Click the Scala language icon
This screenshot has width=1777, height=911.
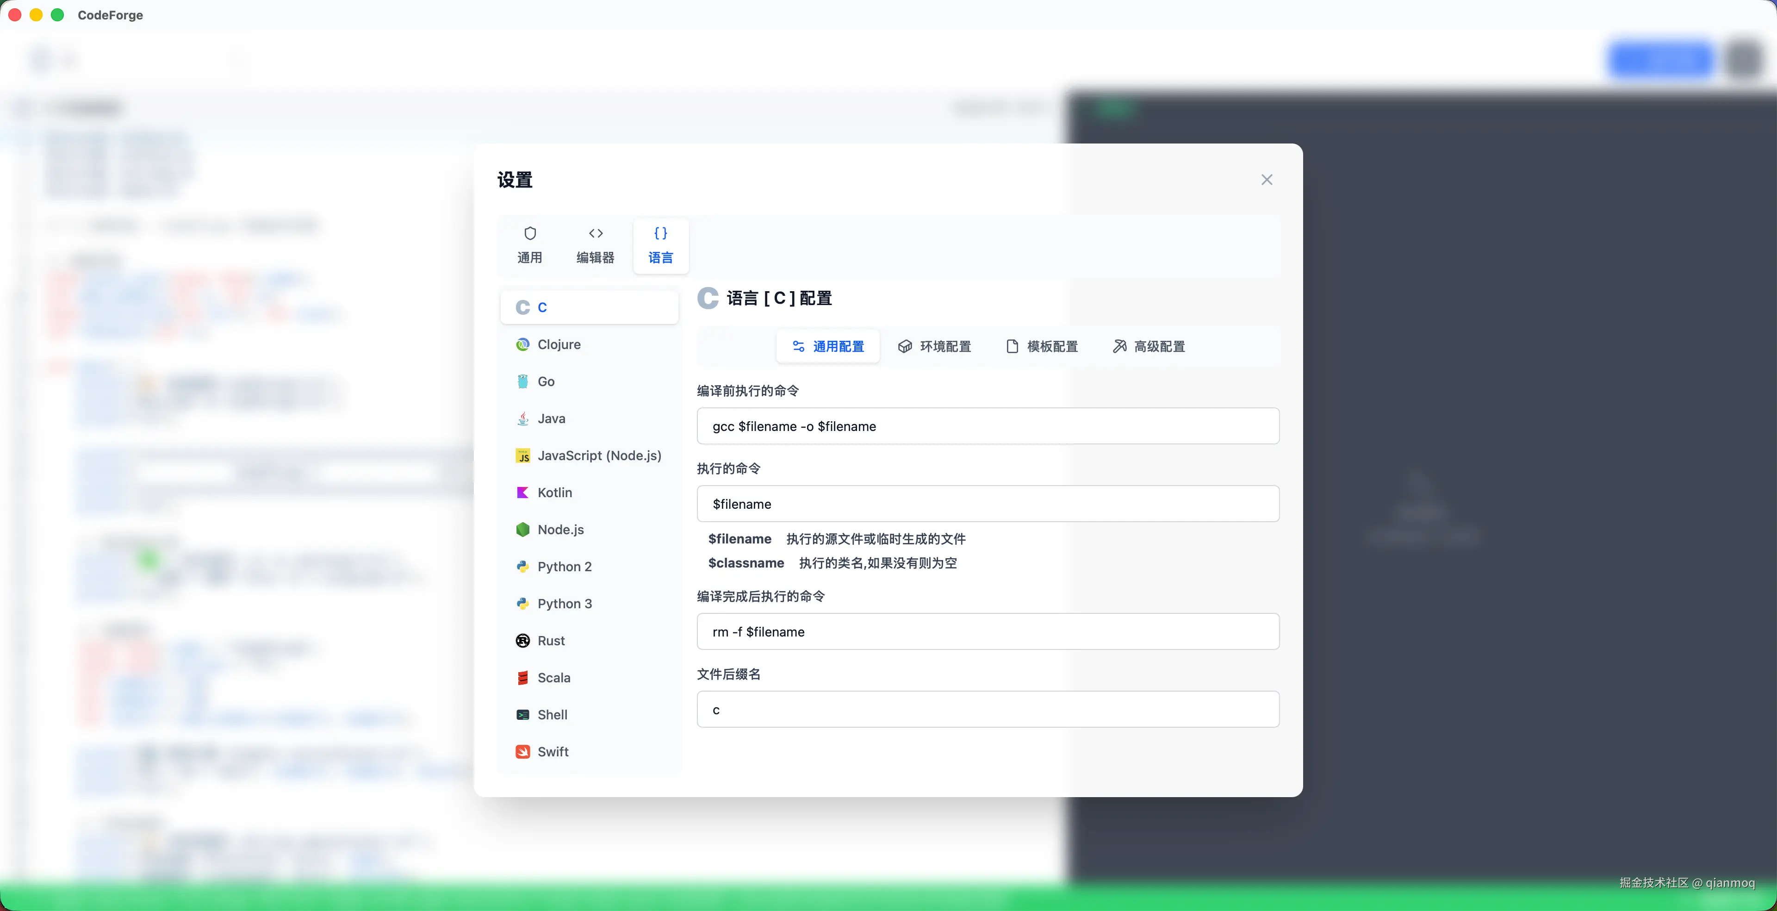point(522,678)
